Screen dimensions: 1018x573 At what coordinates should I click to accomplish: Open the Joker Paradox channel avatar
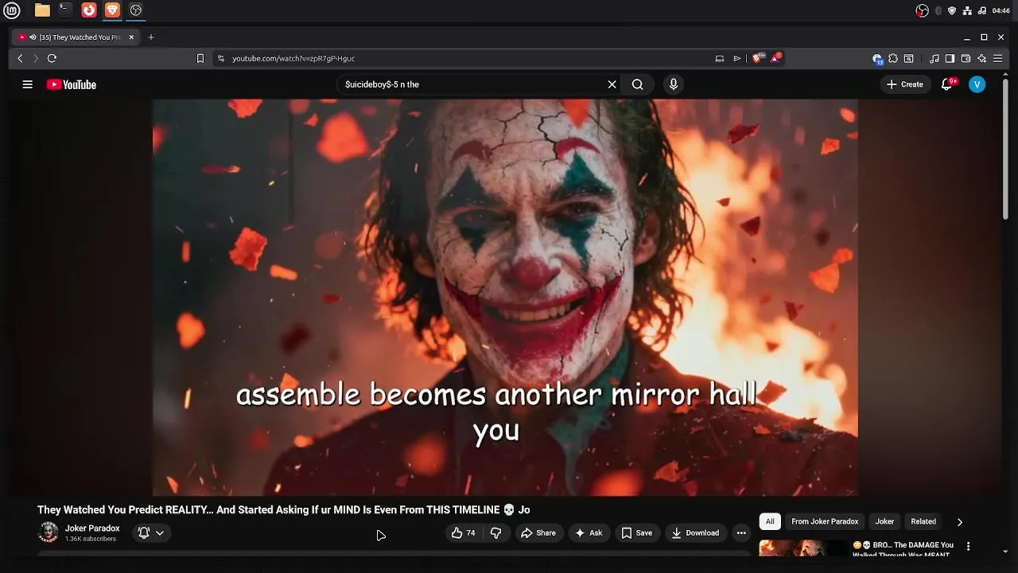pos(49,532)
